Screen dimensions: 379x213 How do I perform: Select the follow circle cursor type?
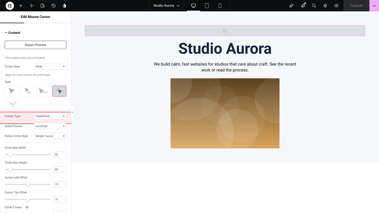(x=59, y=91)
